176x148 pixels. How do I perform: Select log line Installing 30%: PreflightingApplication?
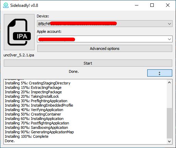pyautogui.click(x=36, y=101)
